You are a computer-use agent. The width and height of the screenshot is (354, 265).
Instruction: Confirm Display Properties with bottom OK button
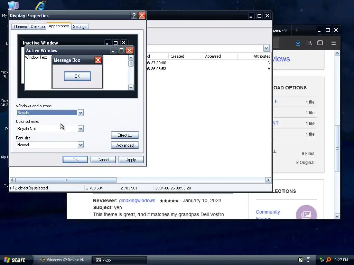75,159
